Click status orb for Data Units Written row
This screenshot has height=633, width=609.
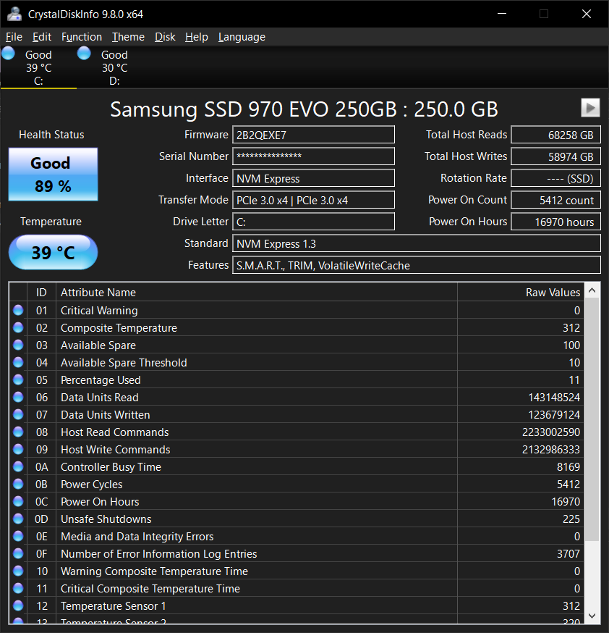(x=18, y=414)
